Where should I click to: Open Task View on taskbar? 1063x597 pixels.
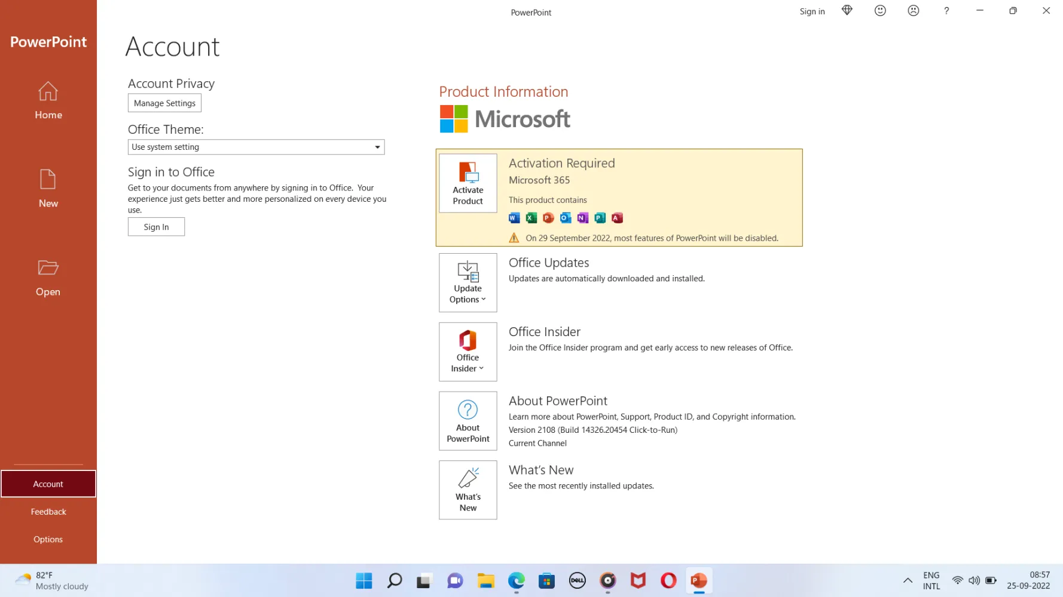(x=424, y=580)
